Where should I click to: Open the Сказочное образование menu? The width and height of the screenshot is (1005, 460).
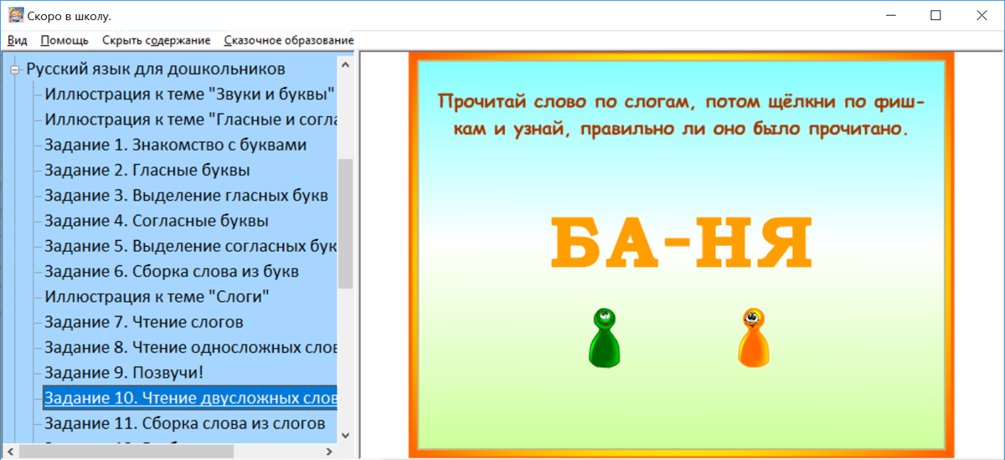point(289,40)
